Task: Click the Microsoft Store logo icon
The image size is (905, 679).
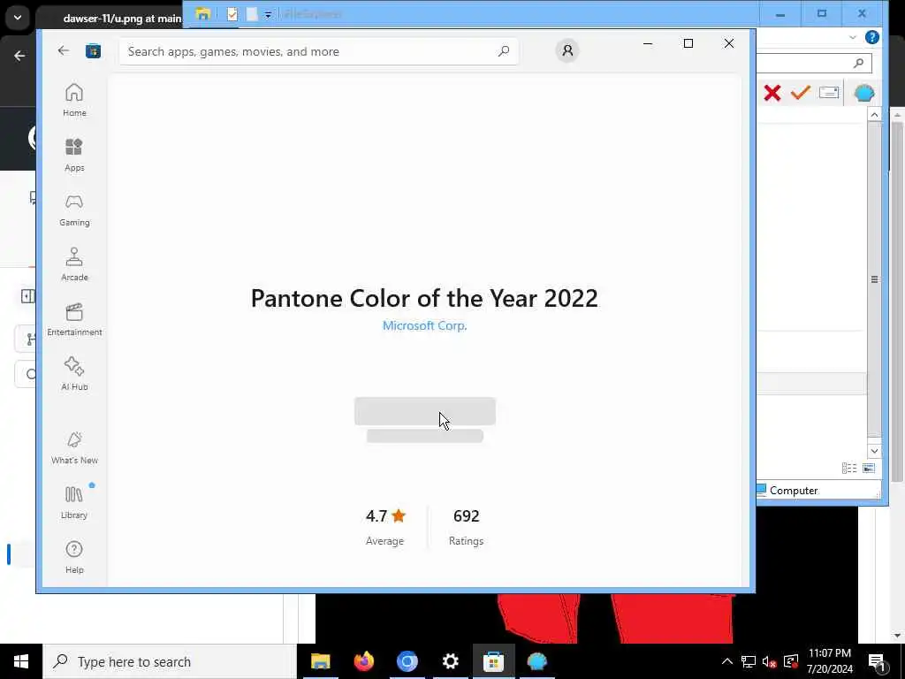Action: click(x=93, y=51)
